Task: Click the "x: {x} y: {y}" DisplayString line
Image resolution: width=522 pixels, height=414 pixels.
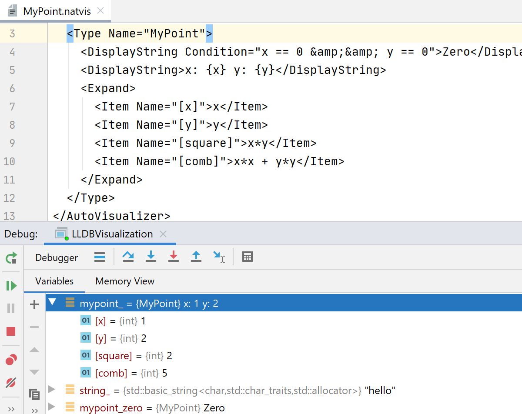Action: (234, 70)
